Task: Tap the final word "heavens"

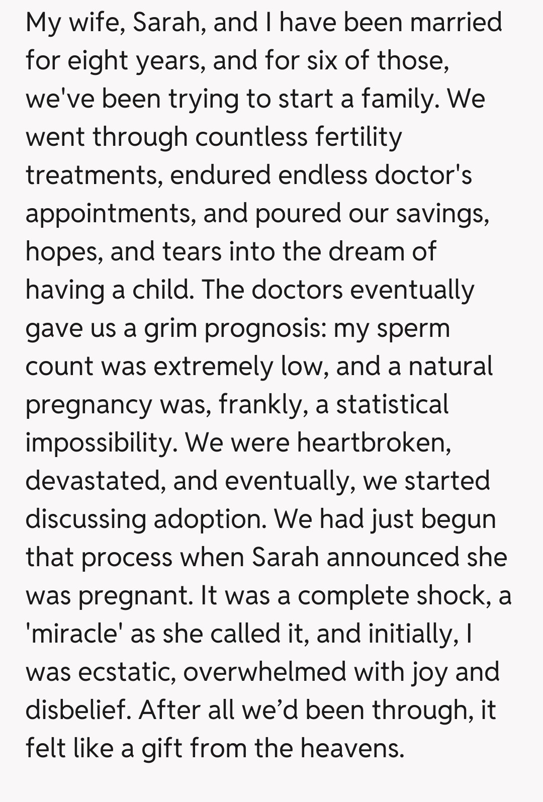Action: point(352,748)
